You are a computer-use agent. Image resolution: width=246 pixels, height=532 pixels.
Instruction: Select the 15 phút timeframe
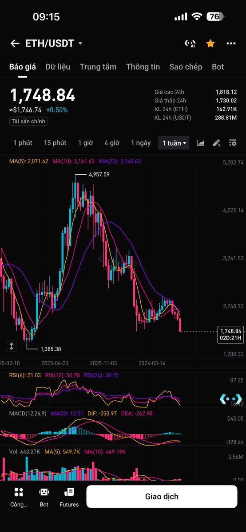coord(55,143)
